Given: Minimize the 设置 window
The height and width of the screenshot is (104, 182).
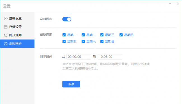Looking at the screenshot, I should [170, 4].
